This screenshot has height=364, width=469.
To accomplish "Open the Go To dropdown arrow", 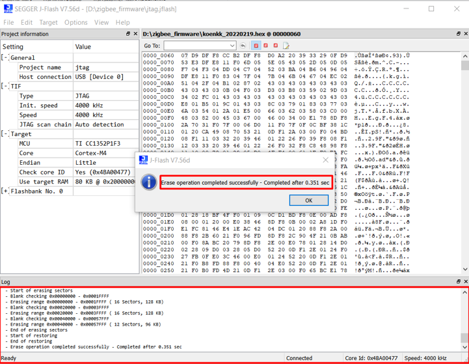I will click(232, 46).
